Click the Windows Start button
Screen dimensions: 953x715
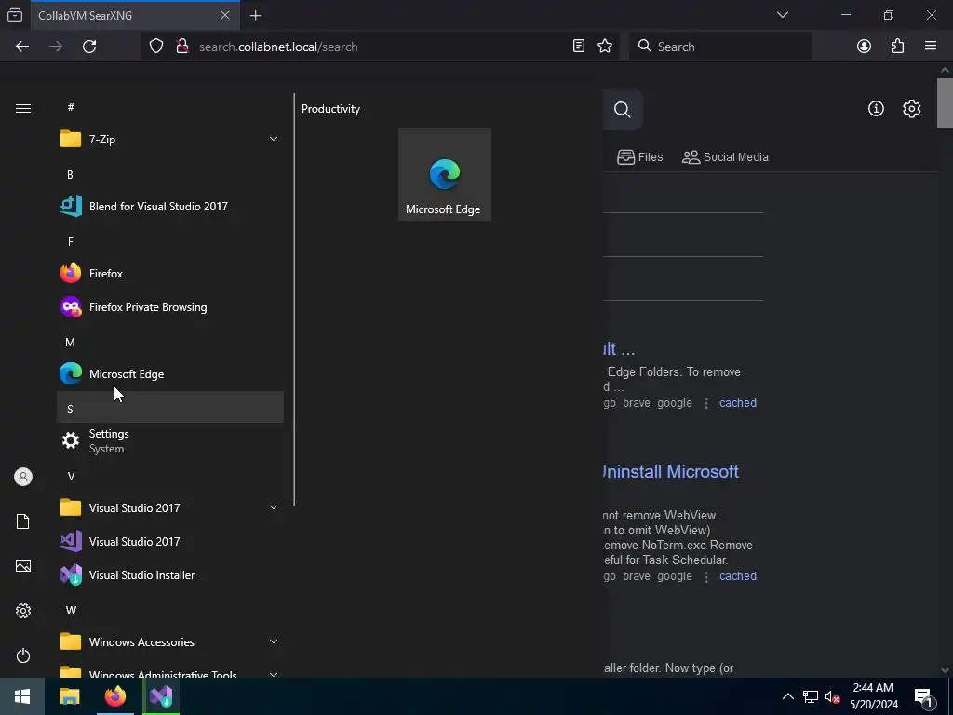22,696
